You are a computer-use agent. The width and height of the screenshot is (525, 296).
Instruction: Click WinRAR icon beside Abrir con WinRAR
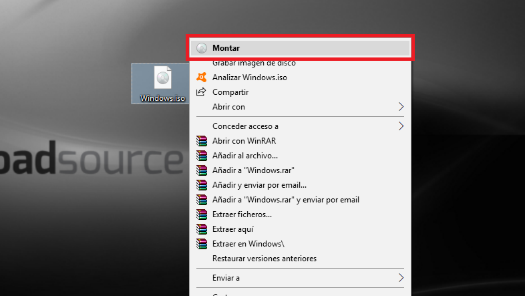pyautogui.click(x=202, y=141)
